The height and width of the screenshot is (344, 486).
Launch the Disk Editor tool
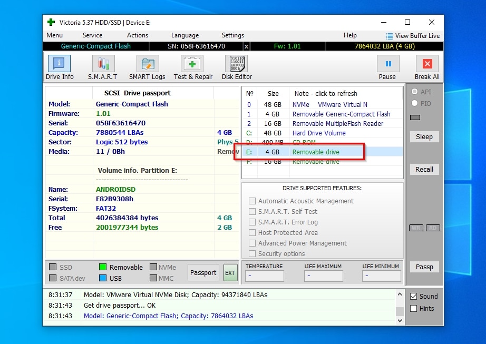coord(237,64)
